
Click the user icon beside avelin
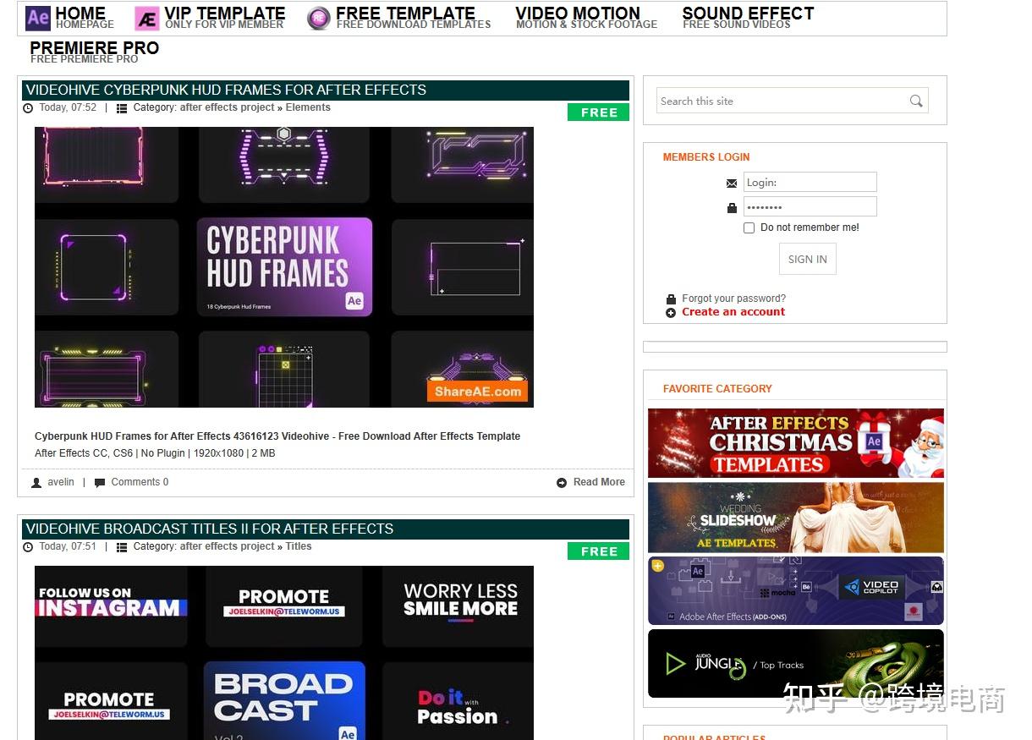click(x=36, y=483)
